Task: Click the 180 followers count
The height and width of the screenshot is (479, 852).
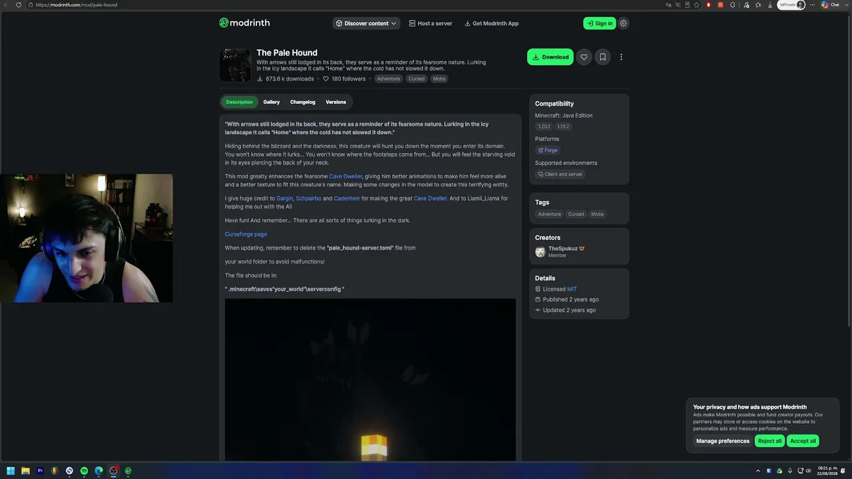Action: point(344,79)
